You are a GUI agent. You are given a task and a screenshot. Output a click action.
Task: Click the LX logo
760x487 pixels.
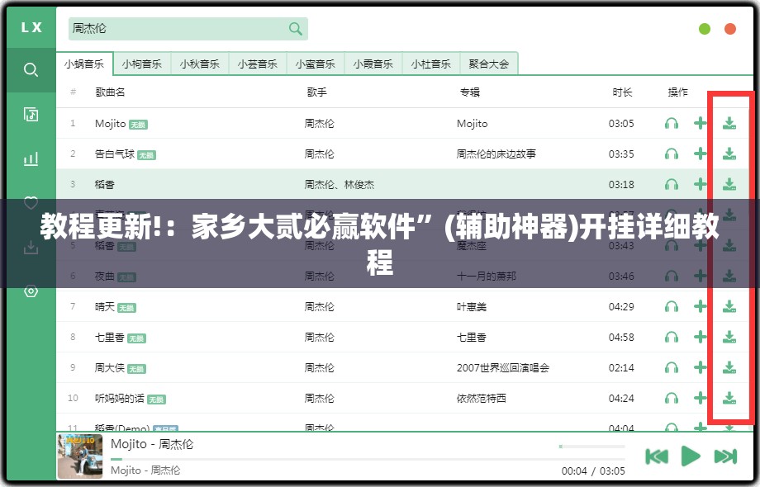31,27
